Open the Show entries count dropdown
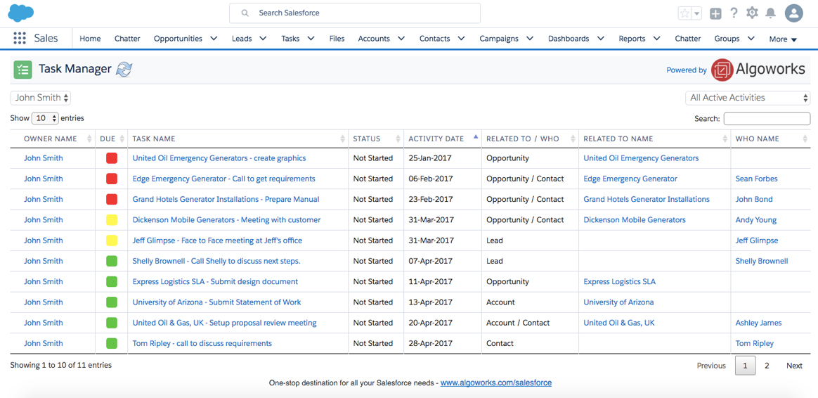Image resolution: width=818 pixels, height=398 pixels. [x=46, y=119]
